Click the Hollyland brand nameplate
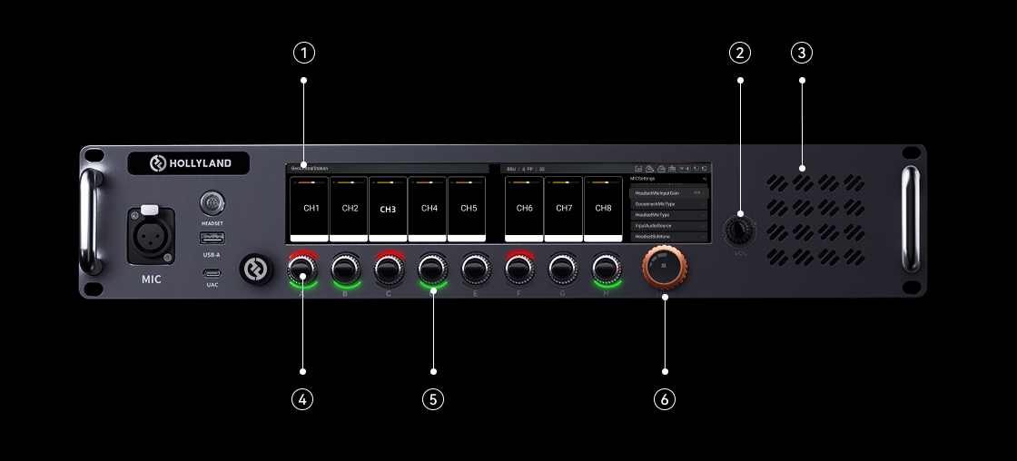The image size is (1017, 461). pos(191,163)
